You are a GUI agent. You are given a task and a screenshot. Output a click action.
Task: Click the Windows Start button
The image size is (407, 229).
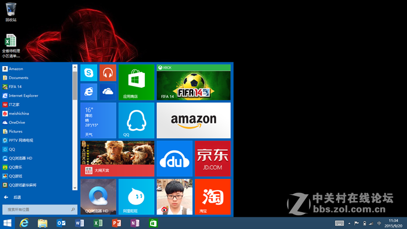pyautogui.click(x=7, y=223)
